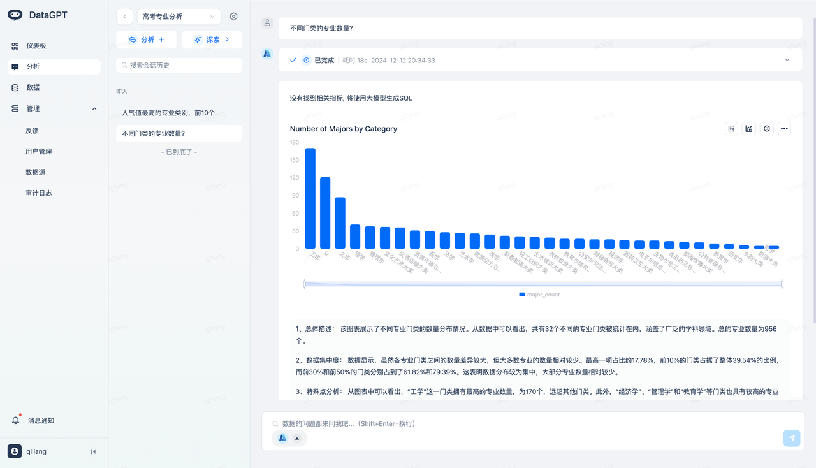Open 数据源 management page
Screen dimensions: 816x468
35,172
